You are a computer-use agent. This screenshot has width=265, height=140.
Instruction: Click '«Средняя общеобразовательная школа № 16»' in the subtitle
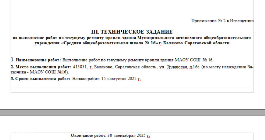coord(110,43)
